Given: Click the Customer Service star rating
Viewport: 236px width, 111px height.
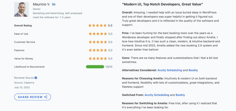Looking at the screenshot, I should click(x=98, y=42).
